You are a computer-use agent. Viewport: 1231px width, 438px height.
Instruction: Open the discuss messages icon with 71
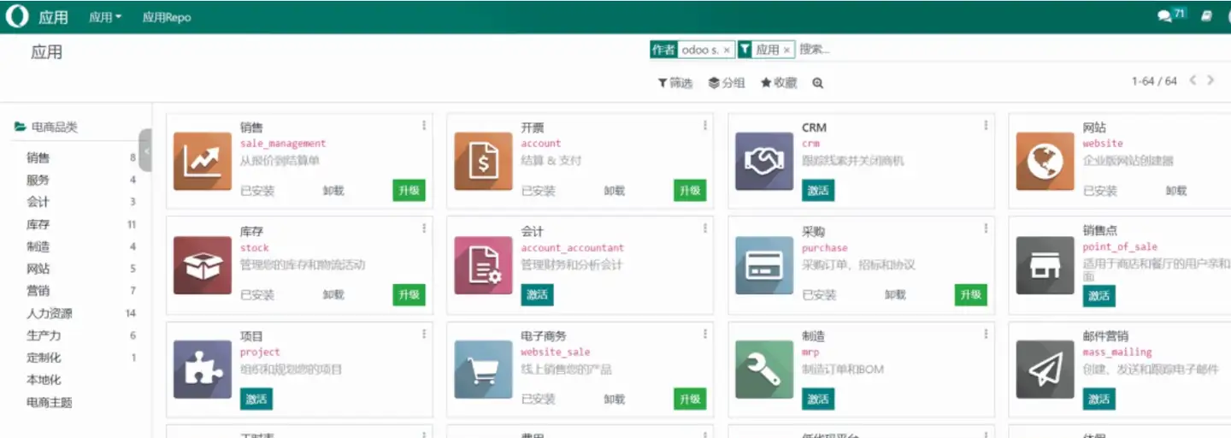click(x=1171, y=15)
